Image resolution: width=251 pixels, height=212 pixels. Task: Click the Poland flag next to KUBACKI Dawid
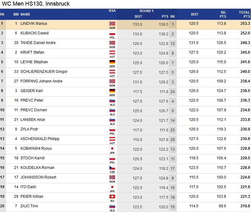(112, 33)
